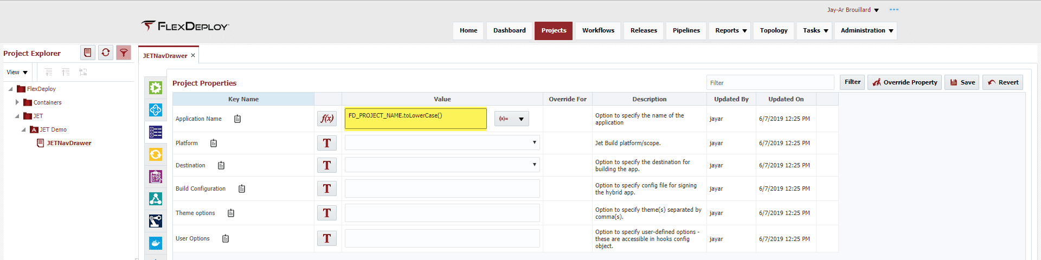The height and width of the screenshot is (260, 1041).
Task: Click the Build Configuration value field
Action: pos(442,188)
